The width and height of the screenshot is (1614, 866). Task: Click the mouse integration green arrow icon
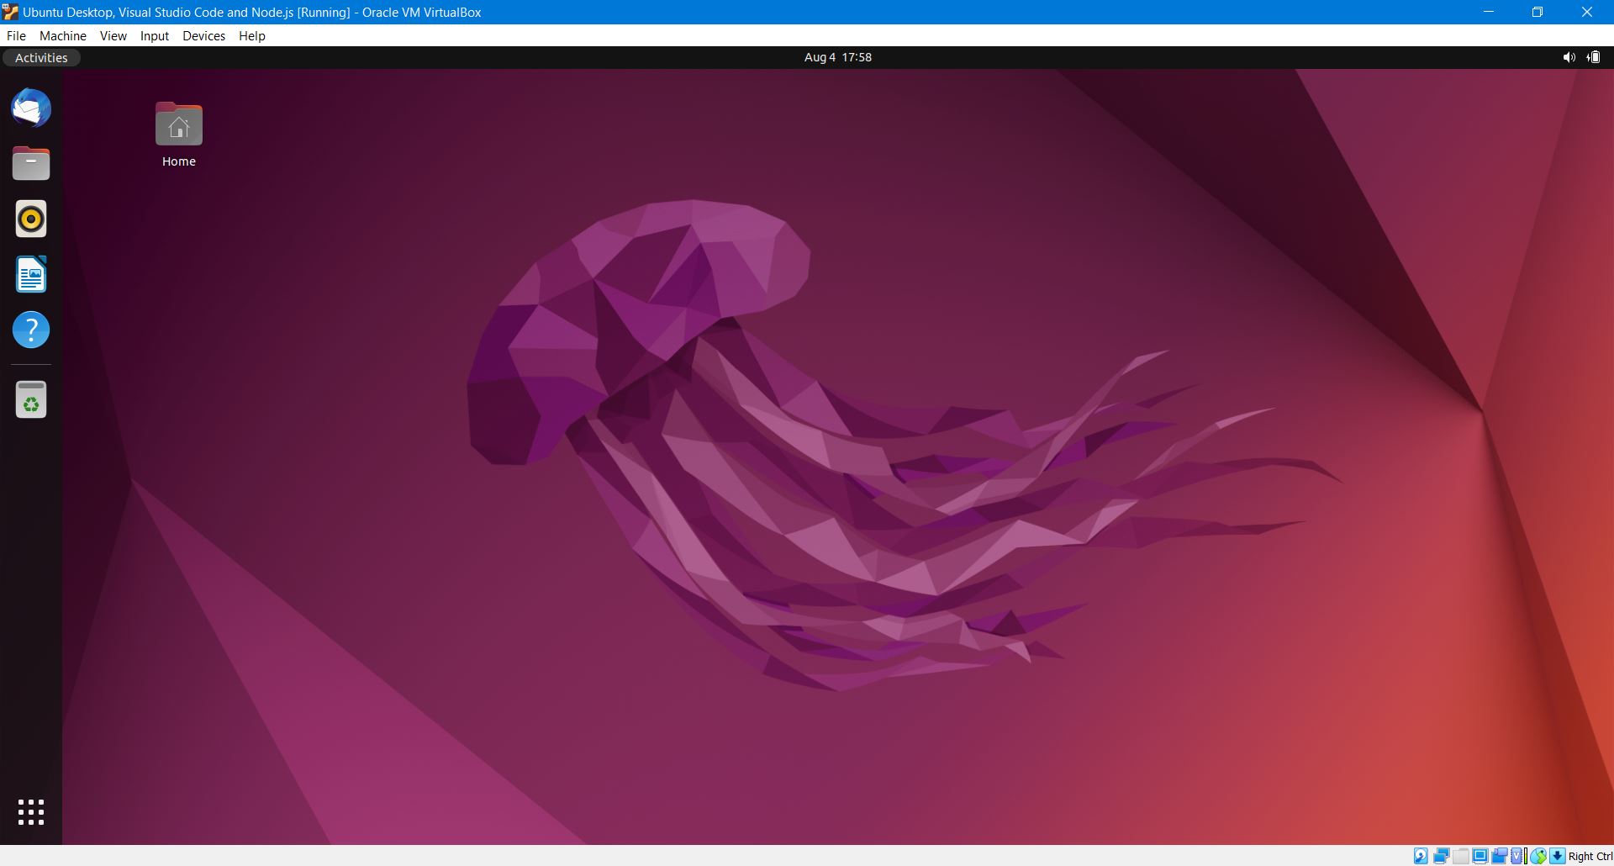1538,856
